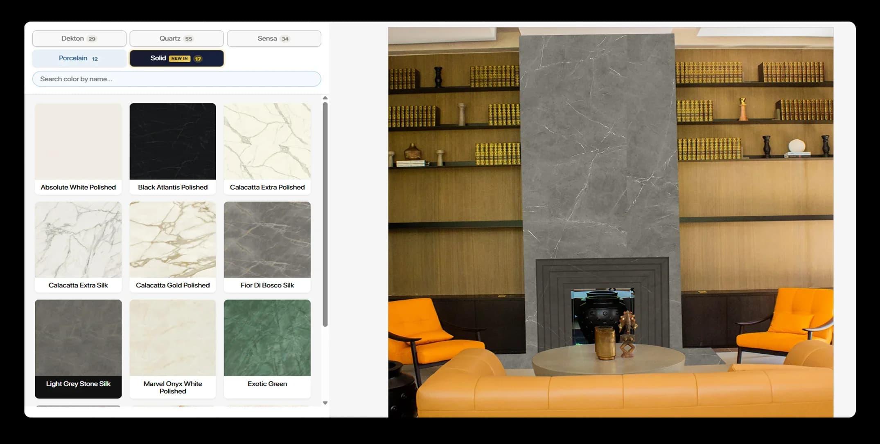This screenshot has height=444, width=880.
Task: Switch to the Dekton tab
Action: click(x=79, y=38)
